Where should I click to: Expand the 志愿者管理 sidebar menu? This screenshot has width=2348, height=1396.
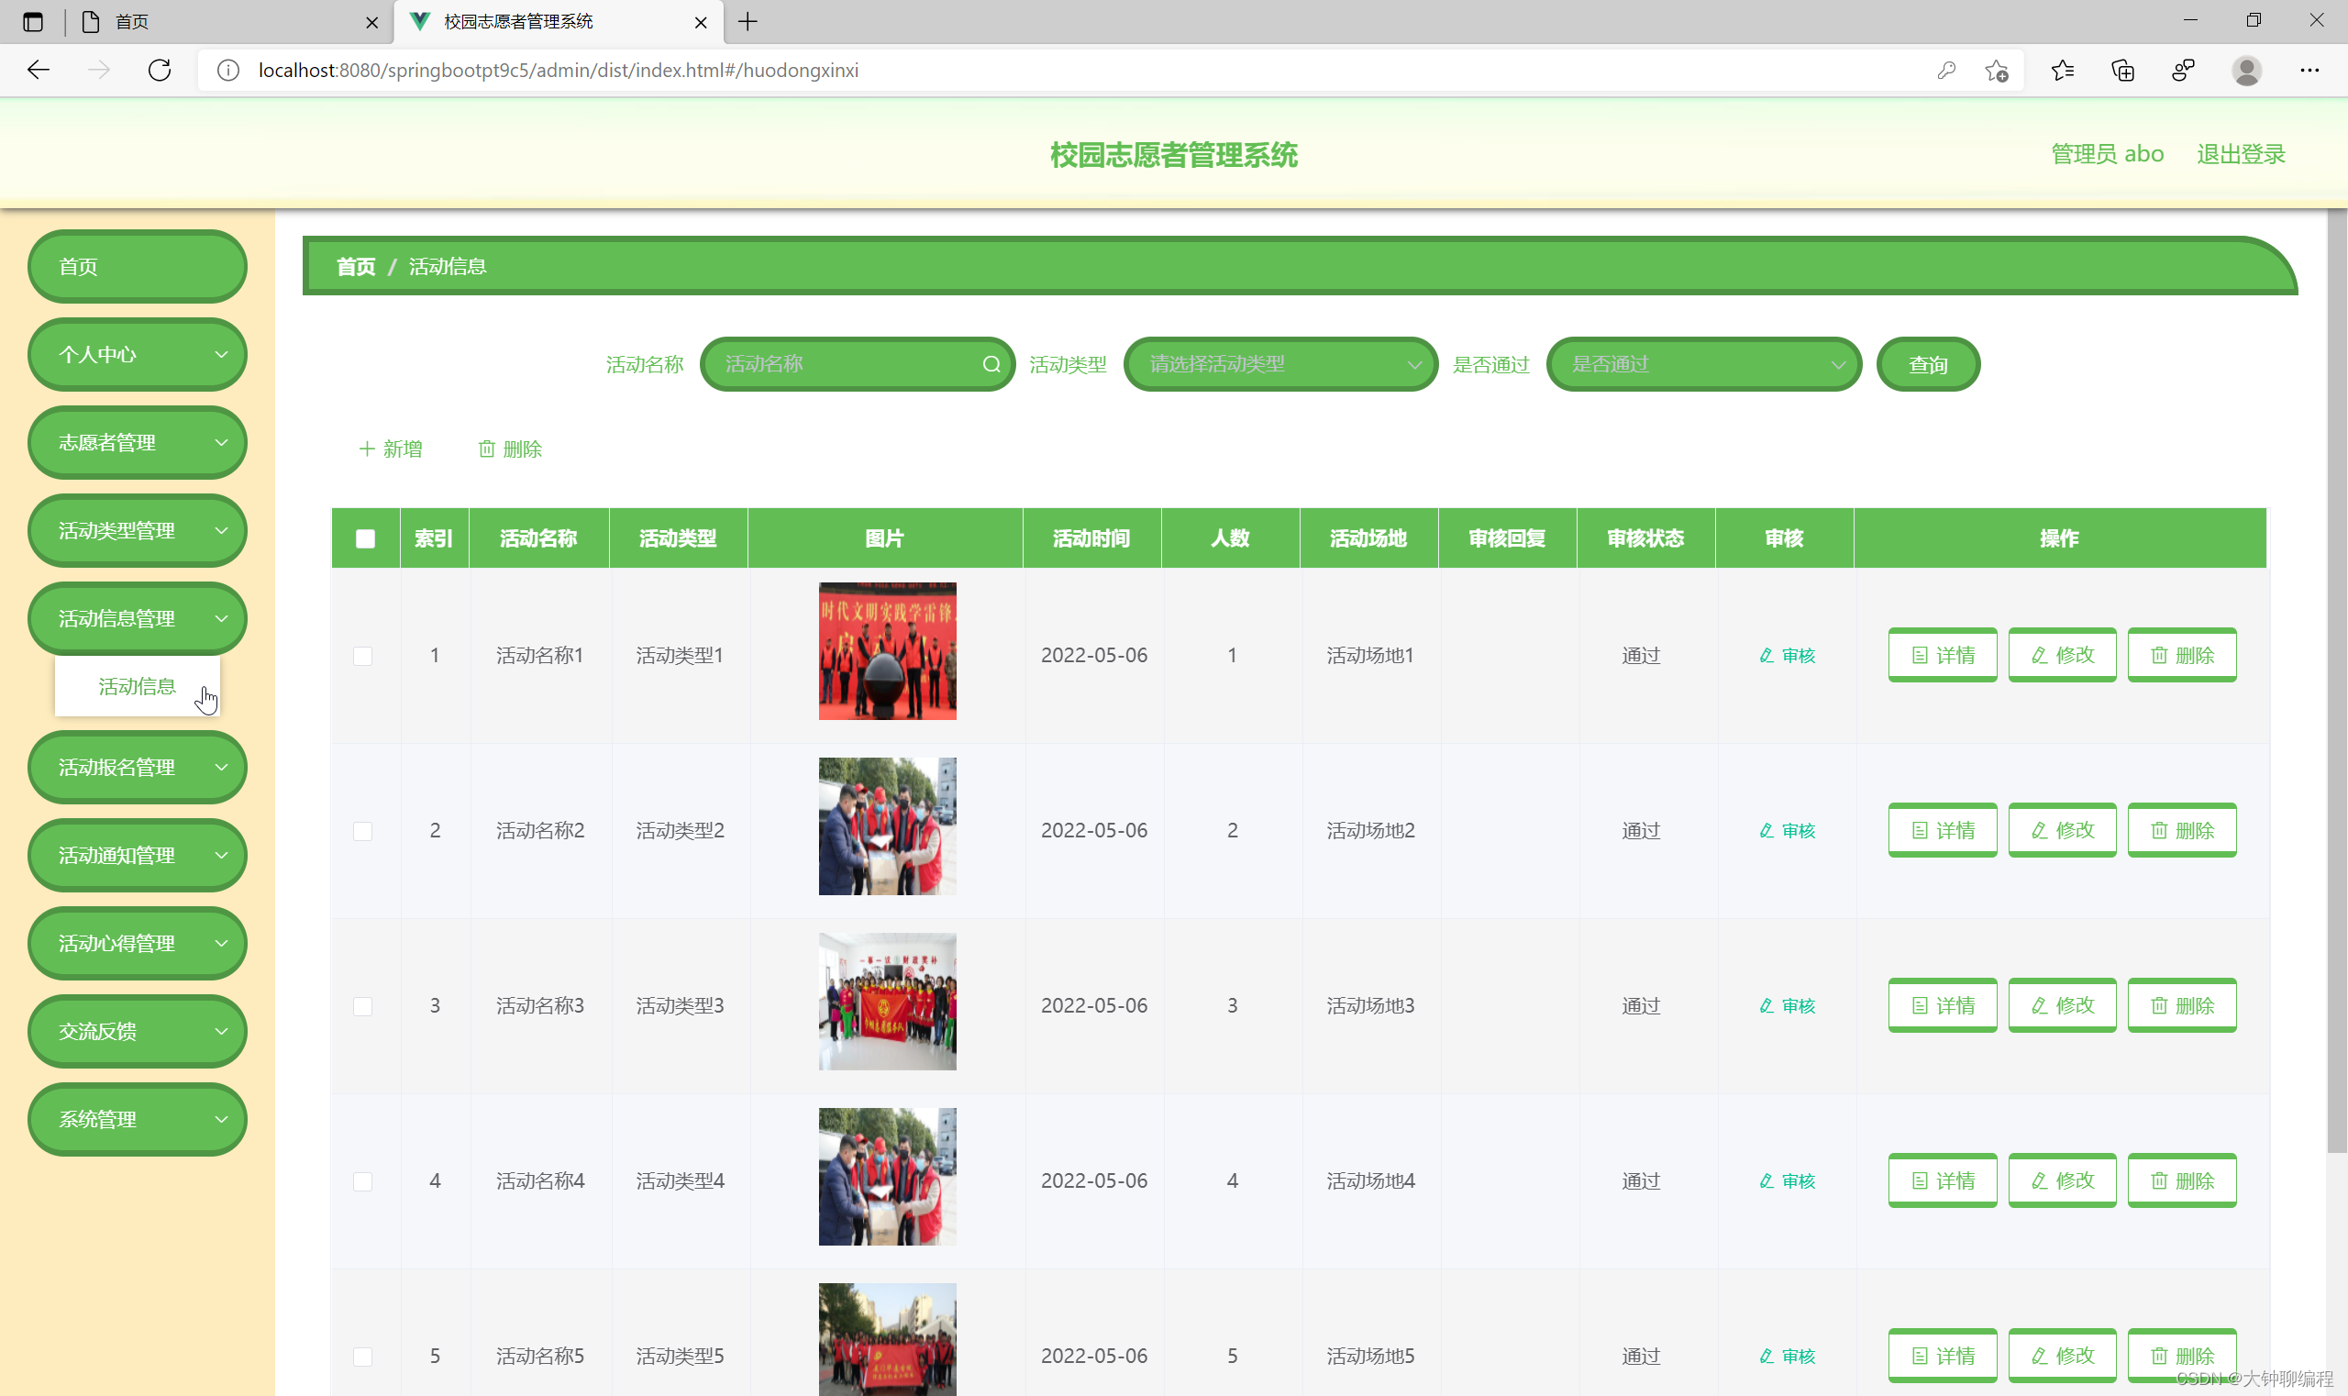(x=138, y=443)
